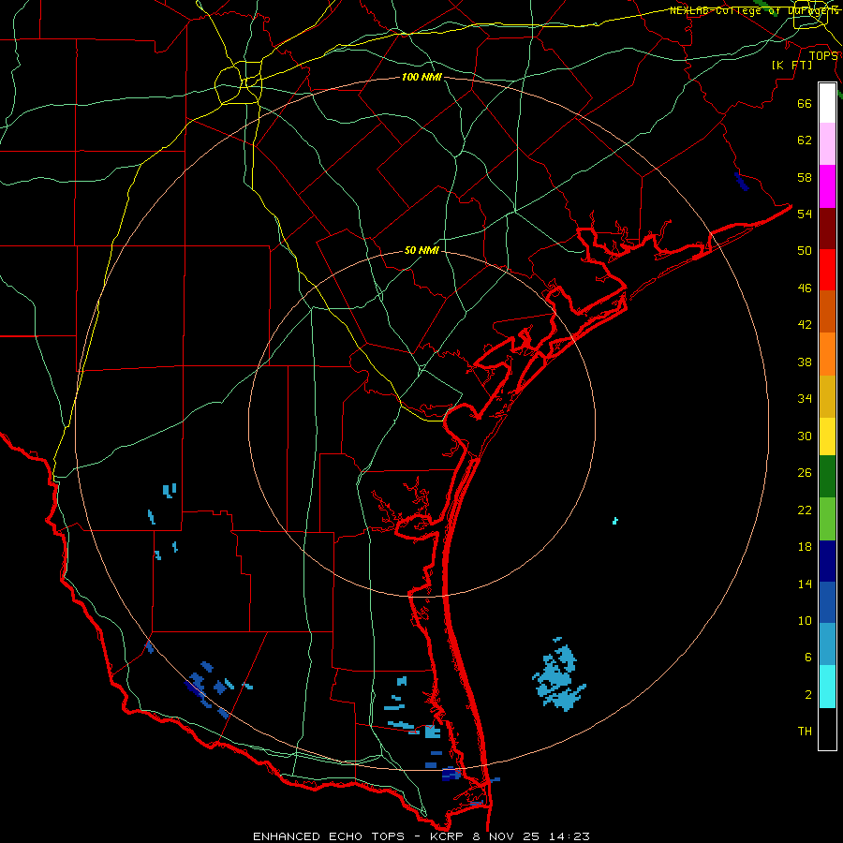Click the 14 value on the legend
Viewport: 843px width, 843px height.
coord(805,584)
